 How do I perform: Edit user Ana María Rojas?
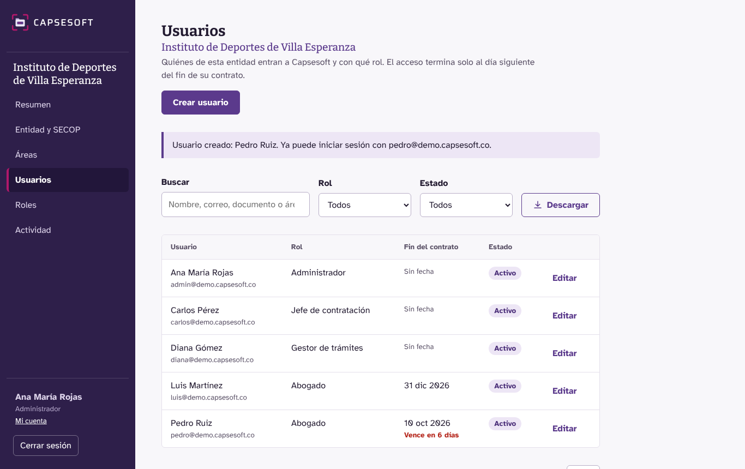[x=564, y=278]
